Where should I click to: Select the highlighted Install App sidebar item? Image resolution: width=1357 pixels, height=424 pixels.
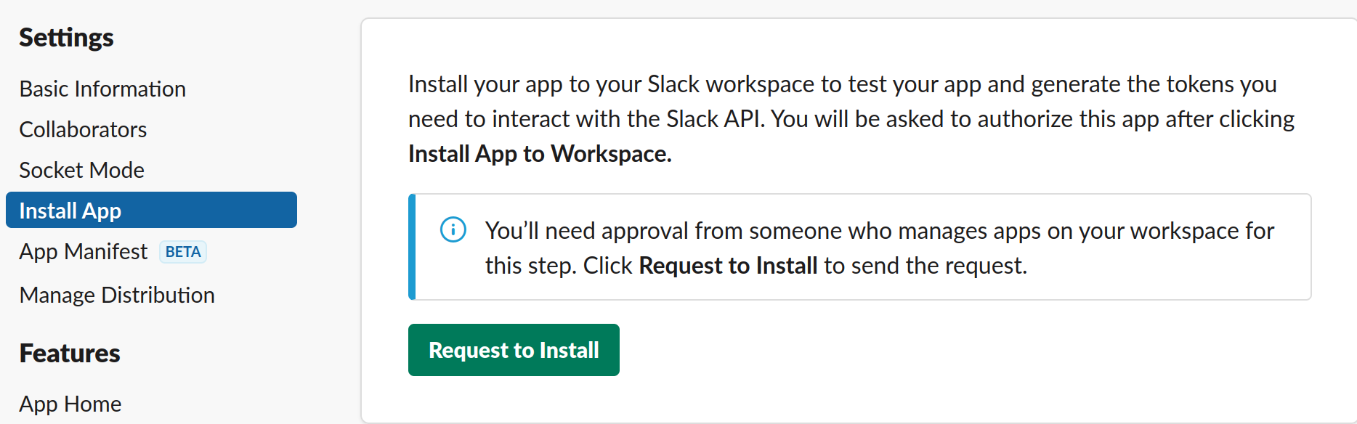tap(151, 211)
